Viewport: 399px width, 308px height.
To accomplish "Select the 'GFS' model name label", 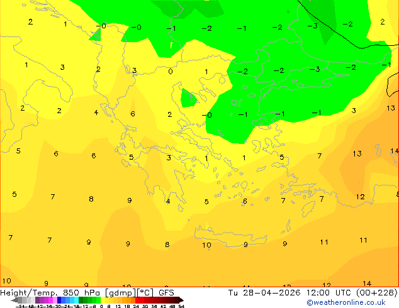I will coord(166,293).
